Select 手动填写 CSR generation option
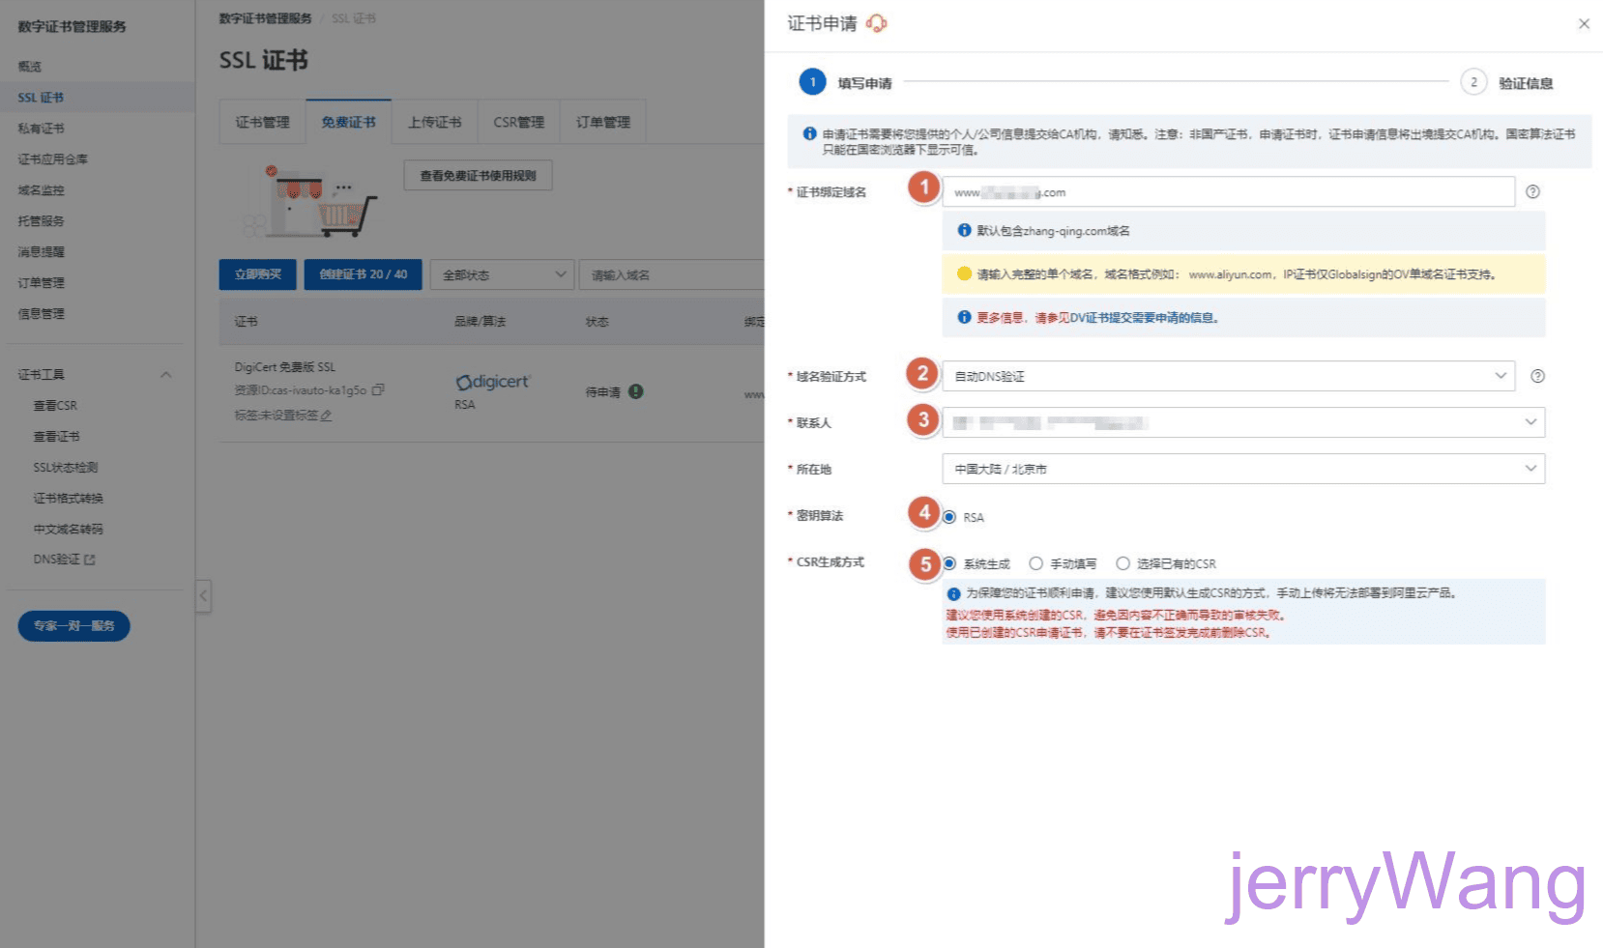The height and width of the screenshot is (948, 1603). point(1036,563)
